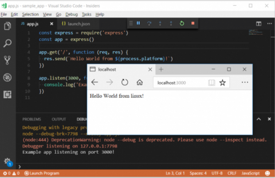Viewport: 275px width, 178px height.
Task: Open the Selection menu
Action: (x=30, y=15)
